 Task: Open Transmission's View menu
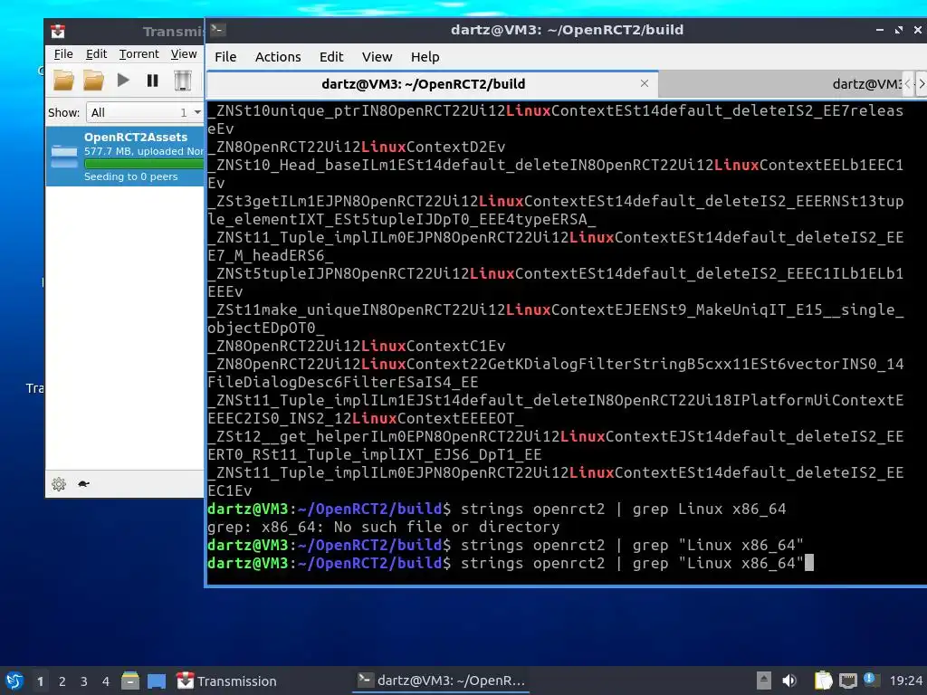click(x=184, y=53)
